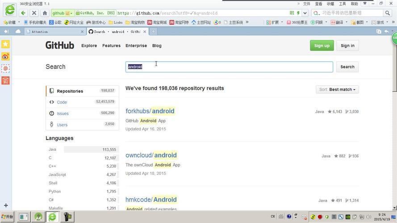This screenshot has width=397, height=223.
Task: Go back with the browser back arrow
Action: coord(23,13)
